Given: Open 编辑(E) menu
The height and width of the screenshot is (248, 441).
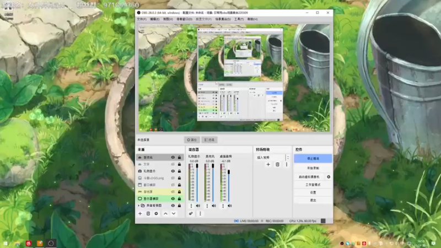Looking at the screenshot, I should 154,19.
